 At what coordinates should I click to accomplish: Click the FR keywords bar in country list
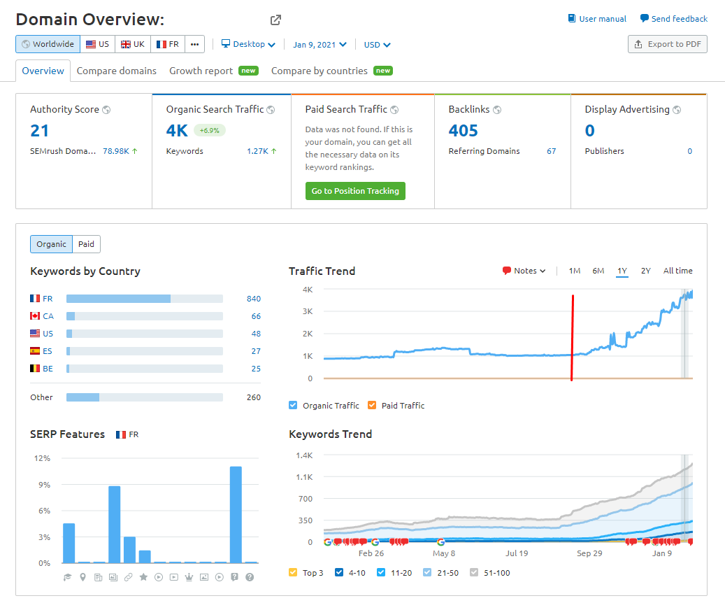point(144,299)
